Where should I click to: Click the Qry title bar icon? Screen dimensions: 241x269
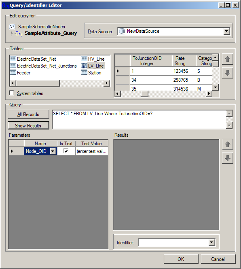pyautogui.click(x=5, y=6)
